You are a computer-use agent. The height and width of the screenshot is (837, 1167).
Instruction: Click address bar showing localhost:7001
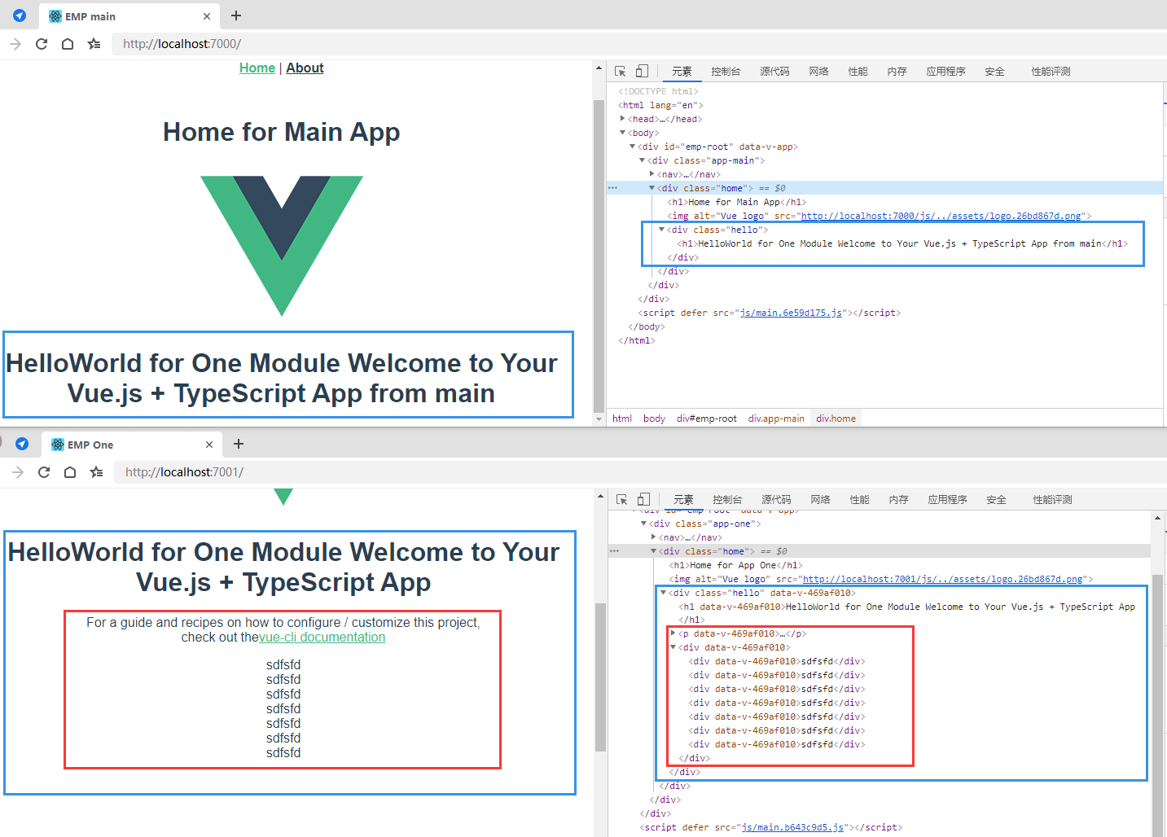[x=641, y=472]
